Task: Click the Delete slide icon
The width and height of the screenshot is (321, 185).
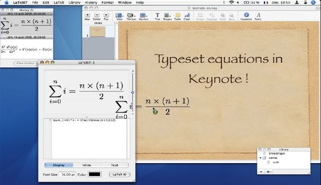Action: pyautogui.click(x=96, y=15)
